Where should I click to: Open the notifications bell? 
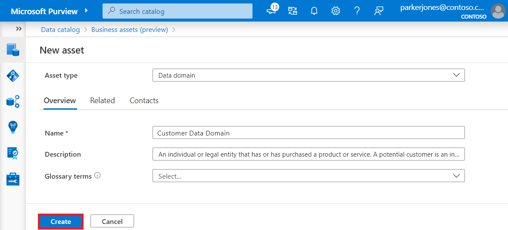(314, 11)
